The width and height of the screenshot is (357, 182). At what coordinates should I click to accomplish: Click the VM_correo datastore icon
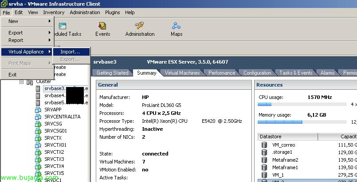coord(264,145)
